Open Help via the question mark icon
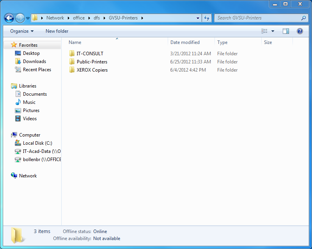 coord(300,31)
